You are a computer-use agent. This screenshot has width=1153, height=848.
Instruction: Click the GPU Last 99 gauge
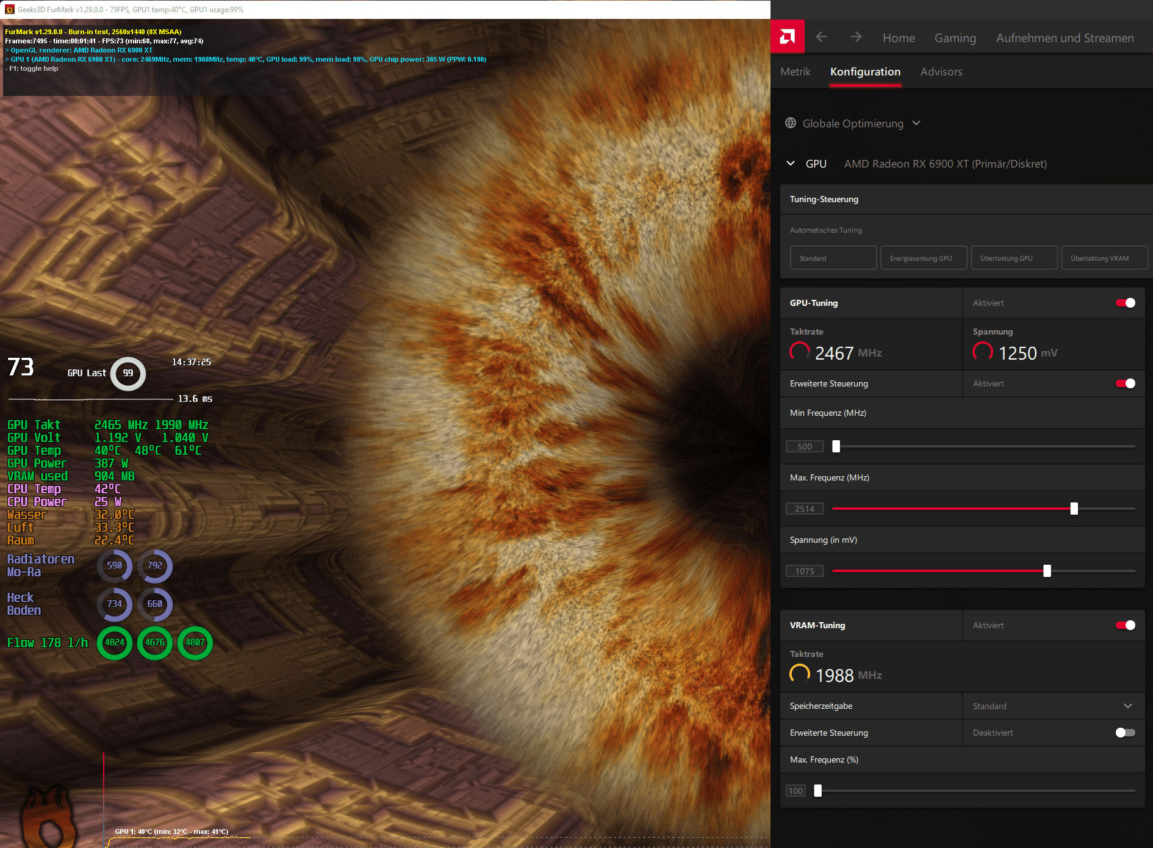point(128,373)
